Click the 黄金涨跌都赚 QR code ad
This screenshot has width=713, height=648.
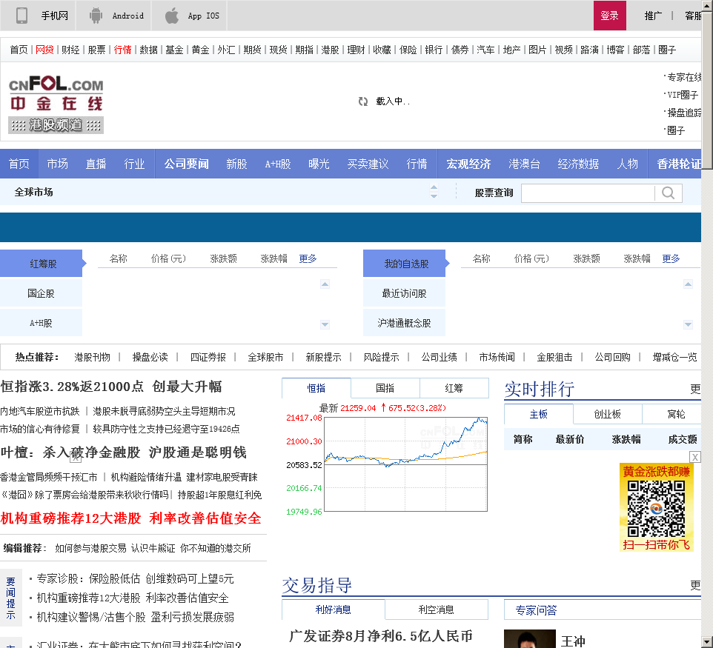(656, 507)
